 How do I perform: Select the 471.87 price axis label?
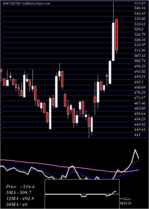pyautogui.click(x=140, y=98)
